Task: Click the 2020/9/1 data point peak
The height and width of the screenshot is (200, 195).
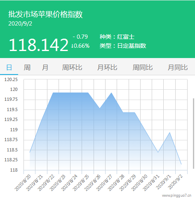Action: (170, 133)
